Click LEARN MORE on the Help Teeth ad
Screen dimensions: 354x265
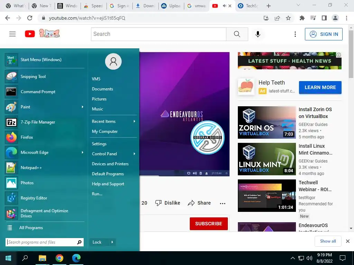tap(320, 87)
